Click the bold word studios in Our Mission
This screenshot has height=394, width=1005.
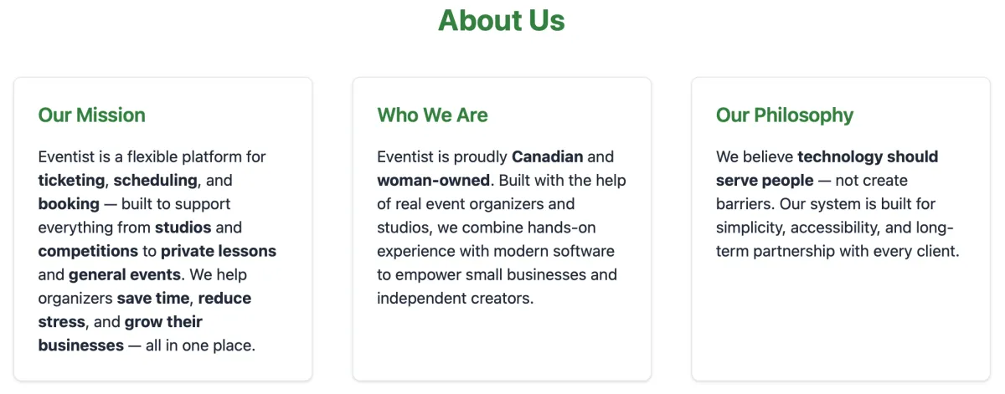183,228
